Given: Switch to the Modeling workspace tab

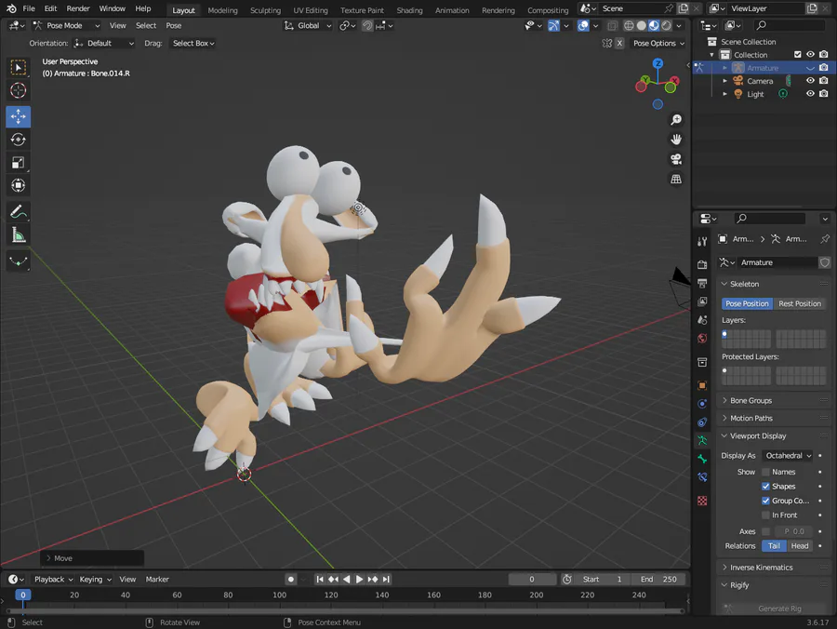Looking at the screenshot, I should (x=222, y=10).
